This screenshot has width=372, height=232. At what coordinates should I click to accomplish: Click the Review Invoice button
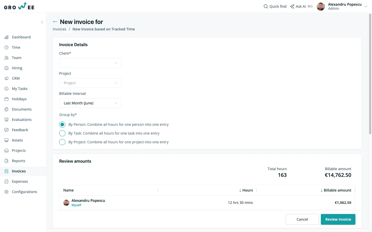coord(338,219)
